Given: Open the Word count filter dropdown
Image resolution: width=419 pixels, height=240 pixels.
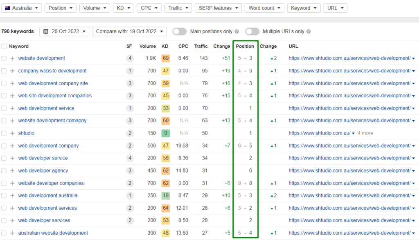Looking at the screenshot, I should [265, 8].
